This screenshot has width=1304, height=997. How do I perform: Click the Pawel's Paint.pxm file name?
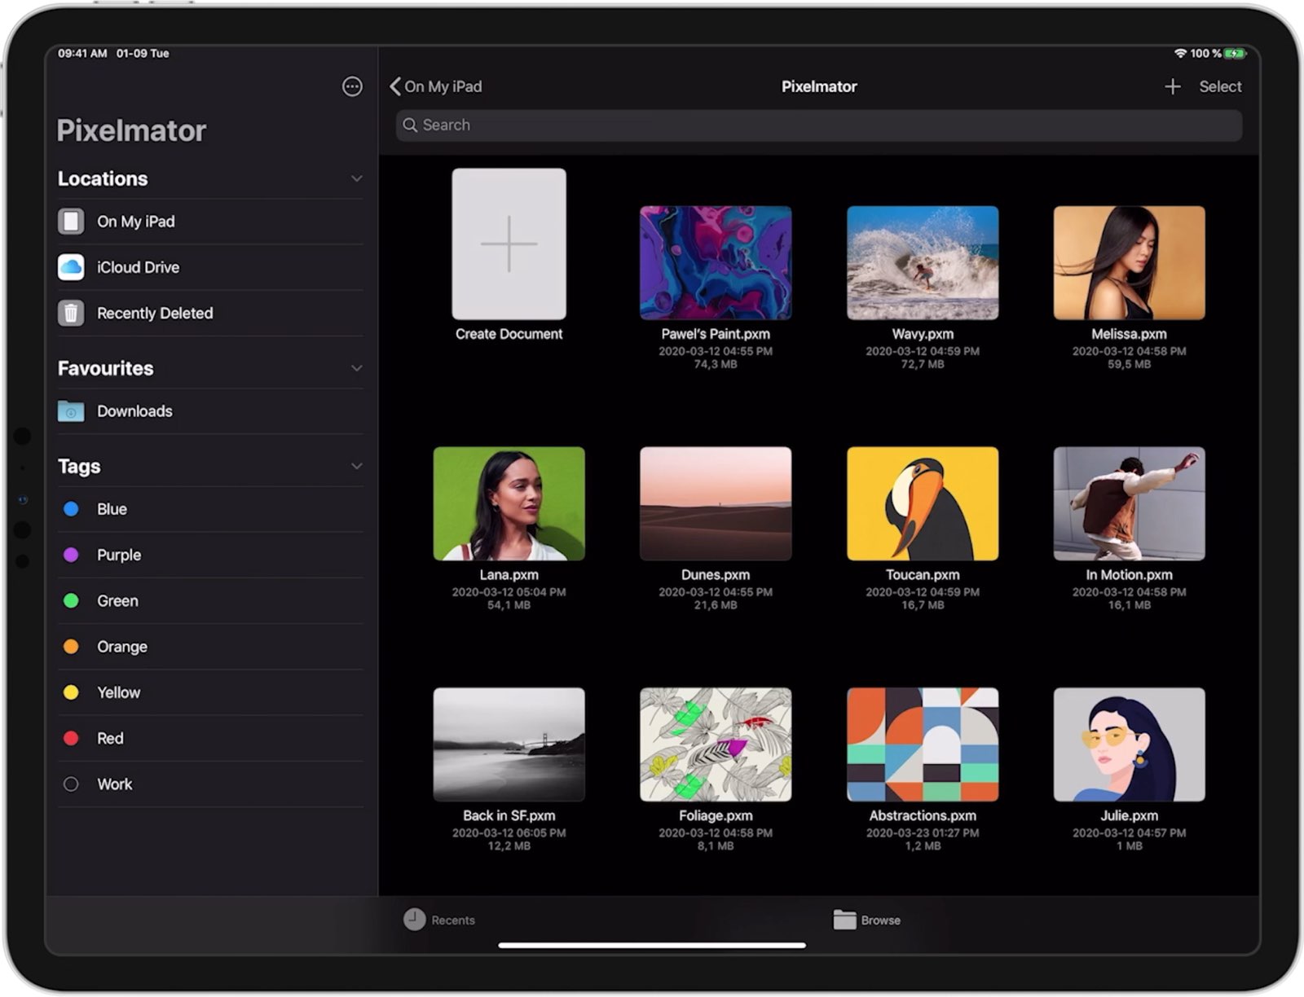pos(716,334)
